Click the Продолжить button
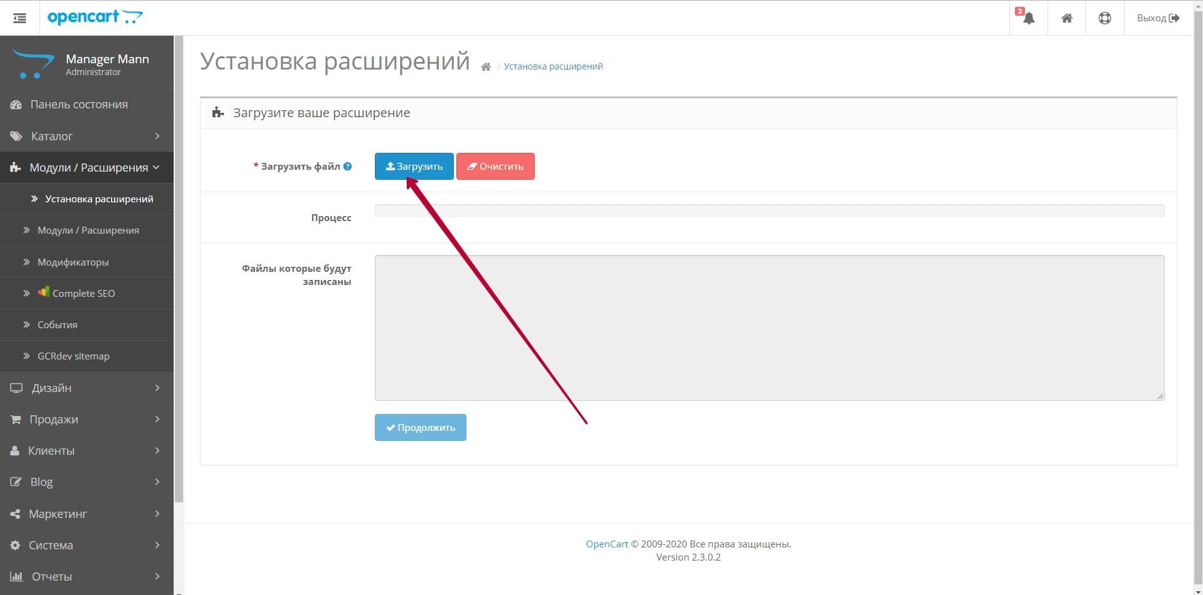1203x595 pixels. 420,428
